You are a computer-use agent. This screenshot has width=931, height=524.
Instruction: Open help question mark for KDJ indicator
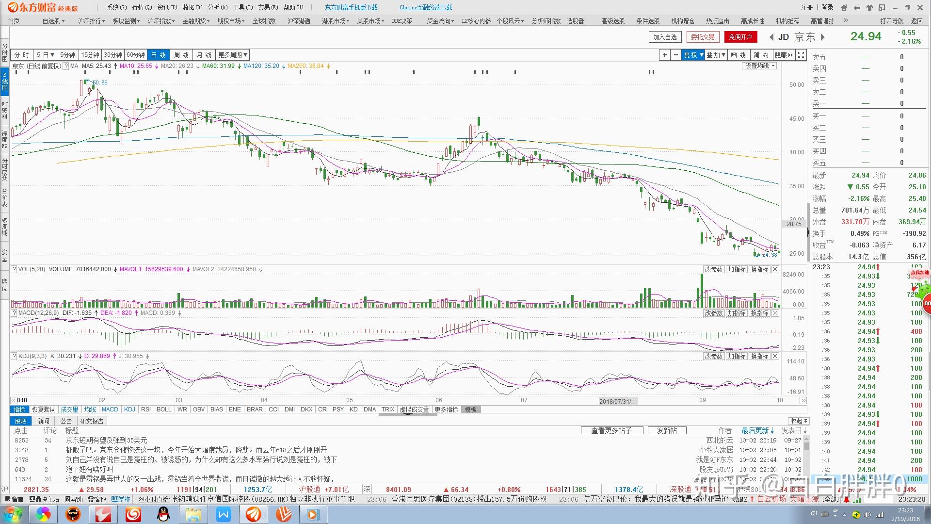[15, 356]
